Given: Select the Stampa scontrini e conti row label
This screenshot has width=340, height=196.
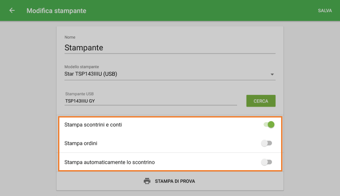Looking at the screenshot, I should pyautogui.click(x=93, y=124).
